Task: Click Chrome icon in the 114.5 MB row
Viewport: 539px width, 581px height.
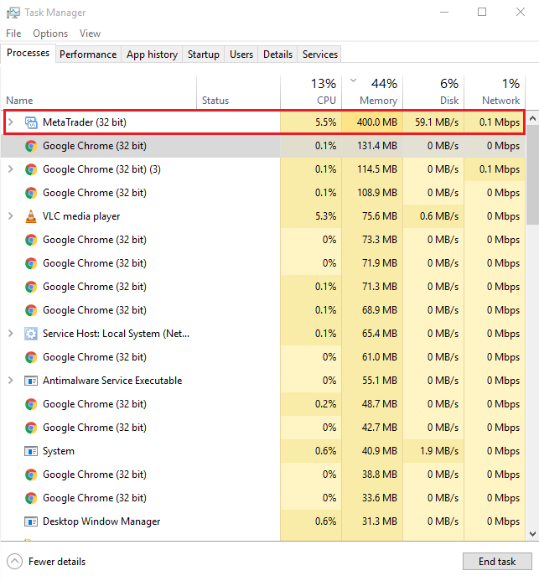Action: click(31, 169)
